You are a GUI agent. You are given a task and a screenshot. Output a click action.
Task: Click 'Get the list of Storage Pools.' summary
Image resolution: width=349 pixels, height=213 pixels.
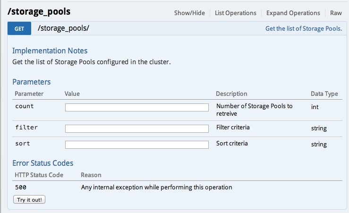coord(304,28)
